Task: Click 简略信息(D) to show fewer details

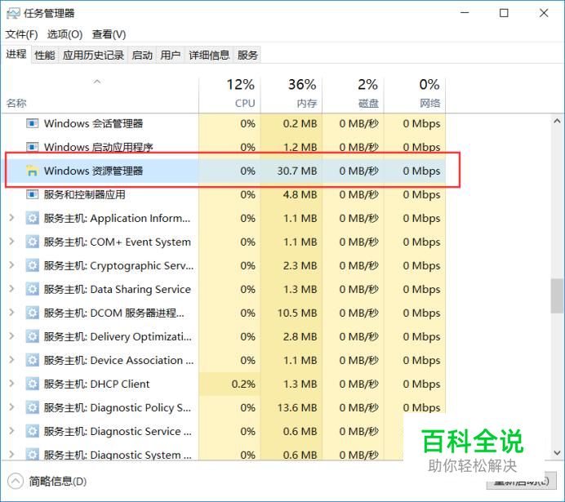Action: point(58,482)
